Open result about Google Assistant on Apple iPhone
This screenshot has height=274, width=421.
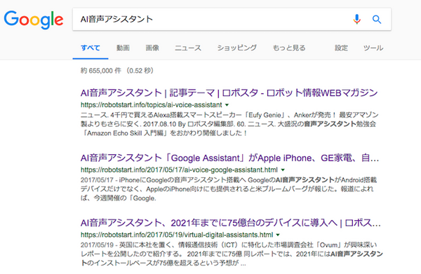pyautogui.click(x=229, y=158)
